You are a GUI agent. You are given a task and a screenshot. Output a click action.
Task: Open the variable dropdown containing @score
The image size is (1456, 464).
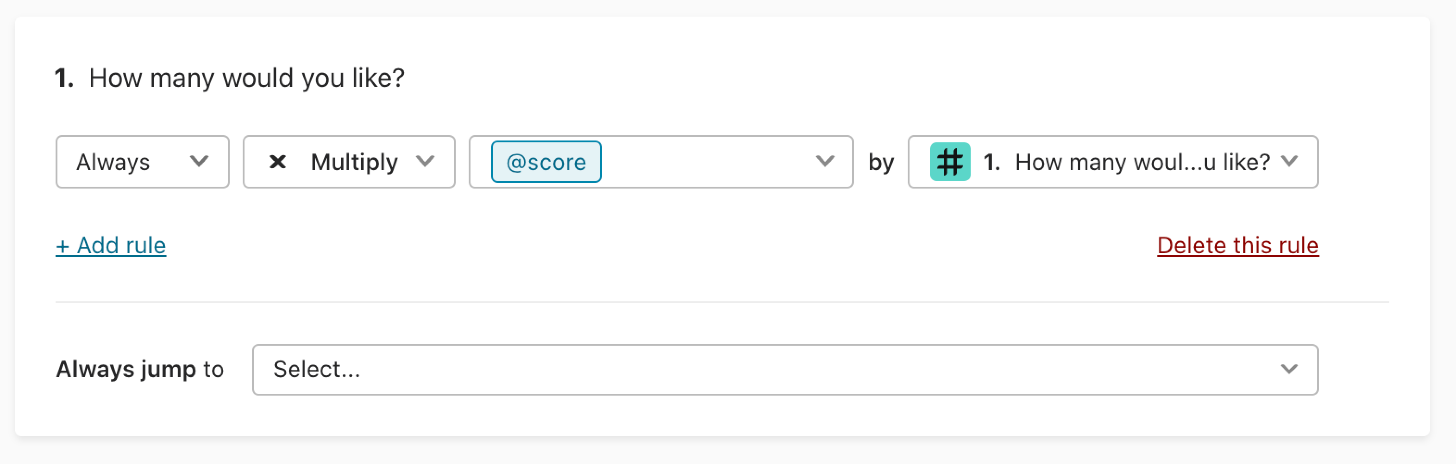coord(661,162)
